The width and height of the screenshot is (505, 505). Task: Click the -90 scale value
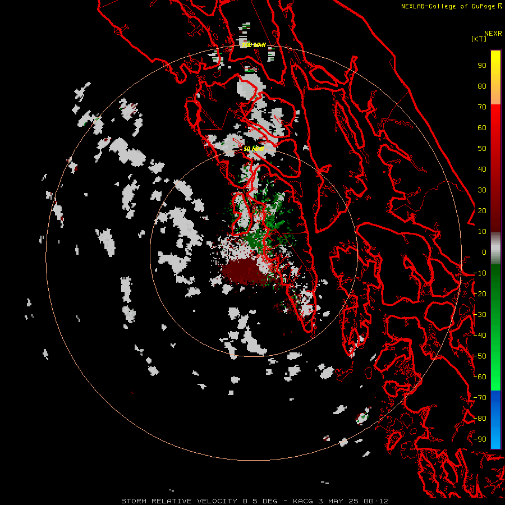(x=480, y=439)
